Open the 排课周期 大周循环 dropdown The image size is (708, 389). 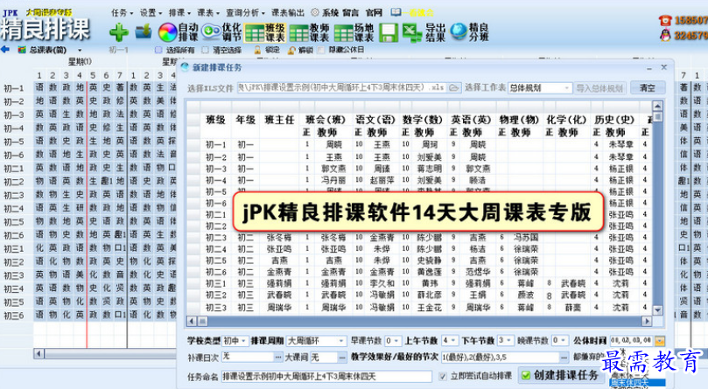[341, 341]
